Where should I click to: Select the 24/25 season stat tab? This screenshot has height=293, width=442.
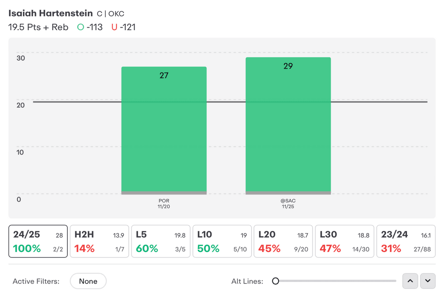(x=38, y=241)
